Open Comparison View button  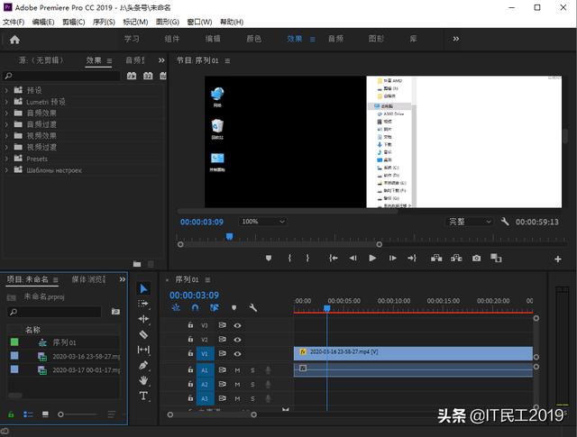click(x=496, y=259)
